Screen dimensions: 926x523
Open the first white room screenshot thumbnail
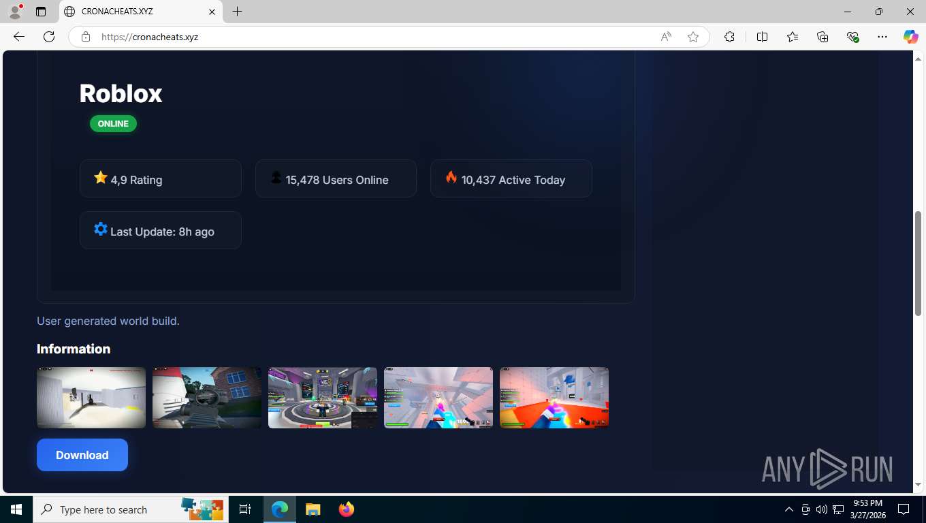(91, 398)
